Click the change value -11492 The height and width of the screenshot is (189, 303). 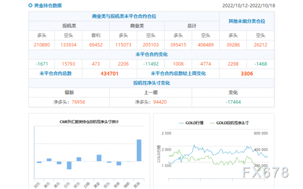151,64
